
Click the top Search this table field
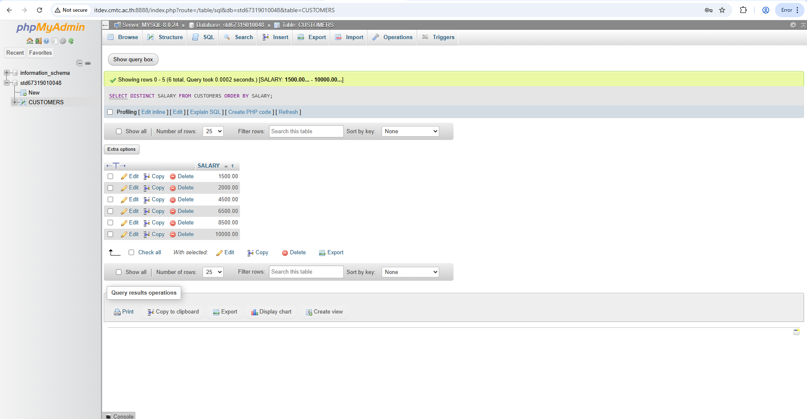coord(306,132)
